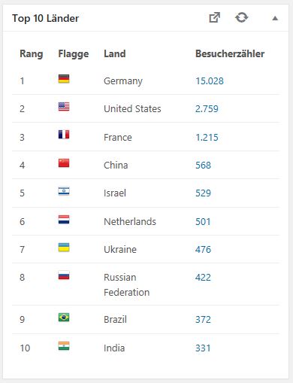The image size is (293, 383).
Task: Open Germany's visitor count link 15.028
Action: coord(210,81)
